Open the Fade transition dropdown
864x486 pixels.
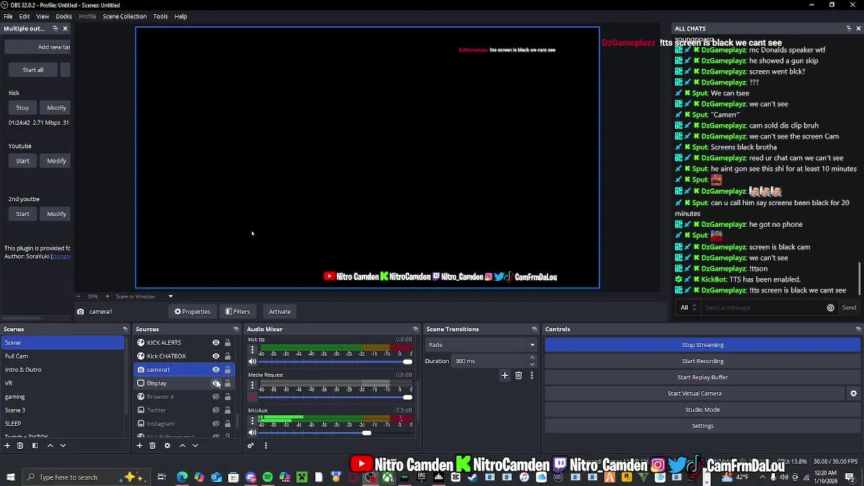point(481,345)
